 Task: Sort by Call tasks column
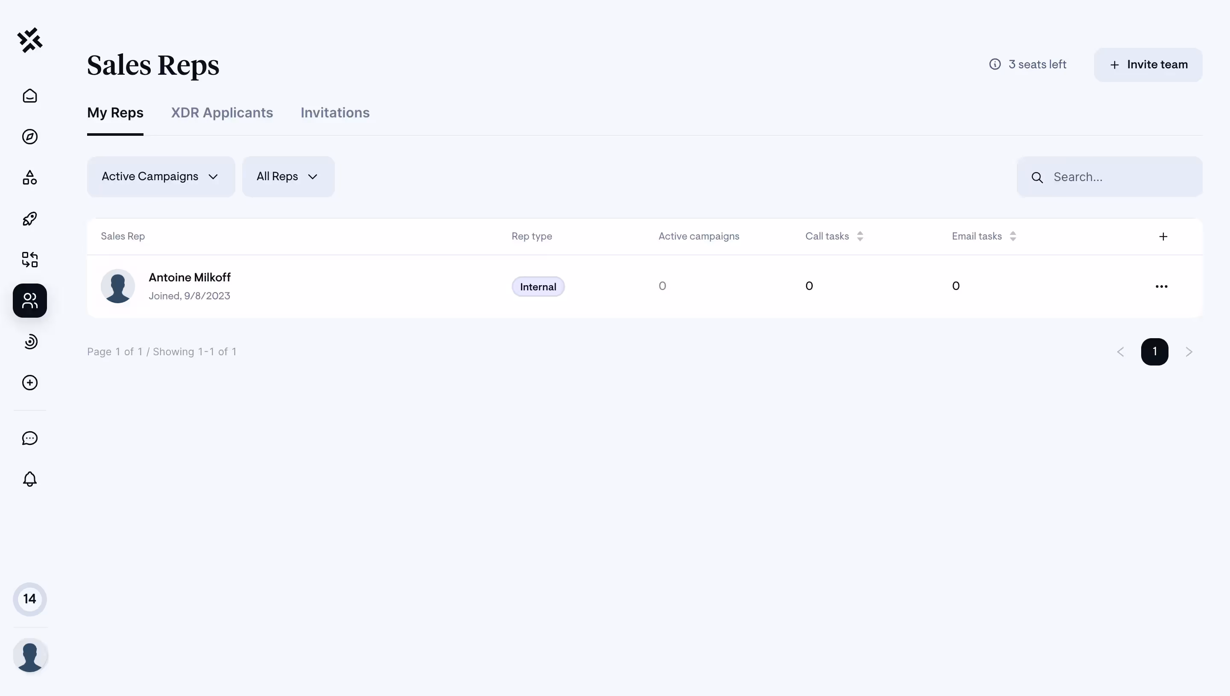[860, 236]
